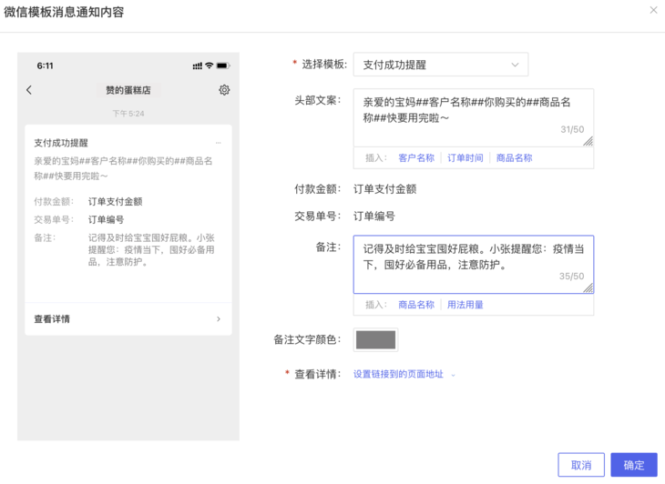Click the chevron next to 查看详情 in preview
This screenshot has height=484, width=665.
(219, 318)
